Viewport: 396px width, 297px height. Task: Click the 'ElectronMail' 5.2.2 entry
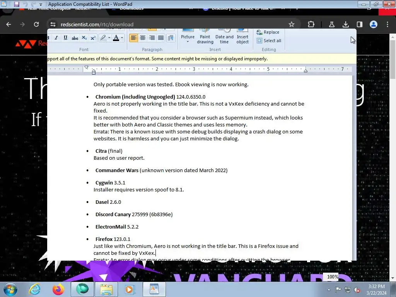click(117, 227)
